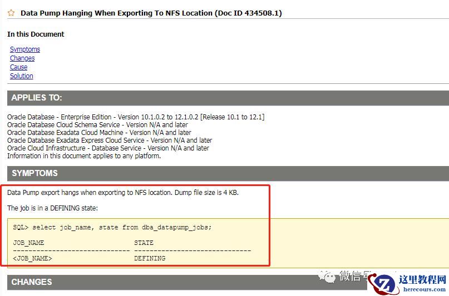Click the SYMPTOMS section header
The height and width of the screenshot is (296, 449).
point(228,173)
